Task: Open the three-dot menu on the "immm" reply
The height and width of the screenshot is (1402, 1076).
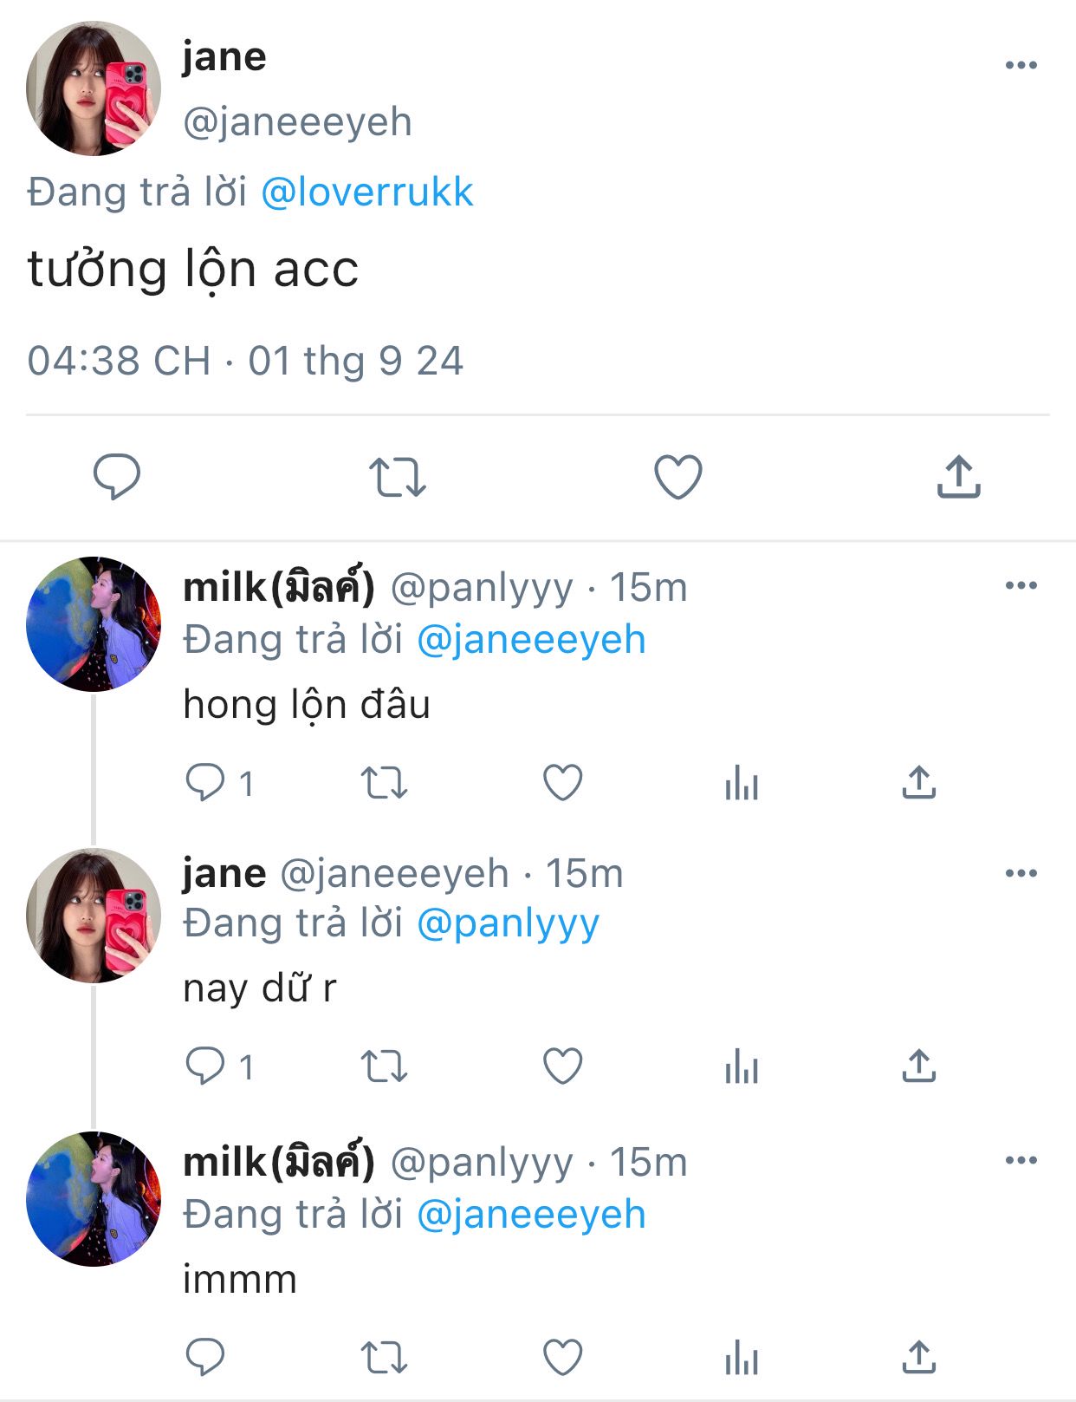Action: pyautogui.click(x=1021, y=1160)
